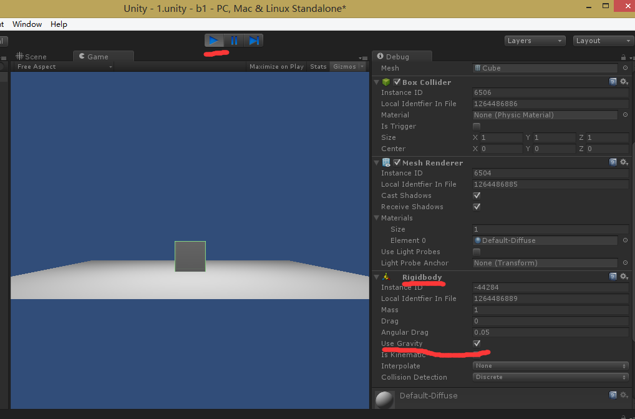Click the Play button
The height and width of the screenshot is (419, 635).
click(214, 41)
